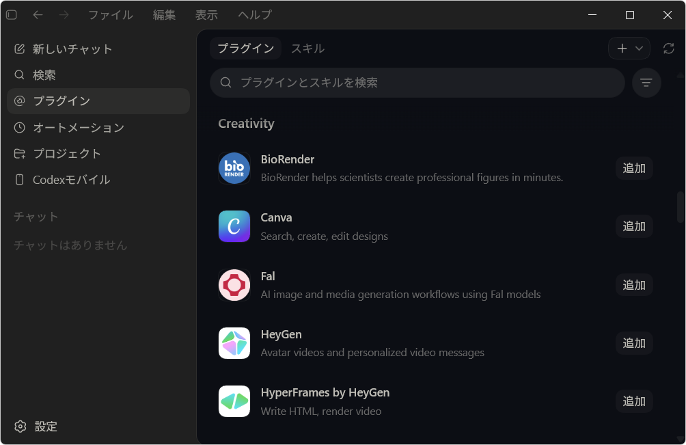
Task: Select the HyperFrames by HeyGen title
Action: click(325, 392)
